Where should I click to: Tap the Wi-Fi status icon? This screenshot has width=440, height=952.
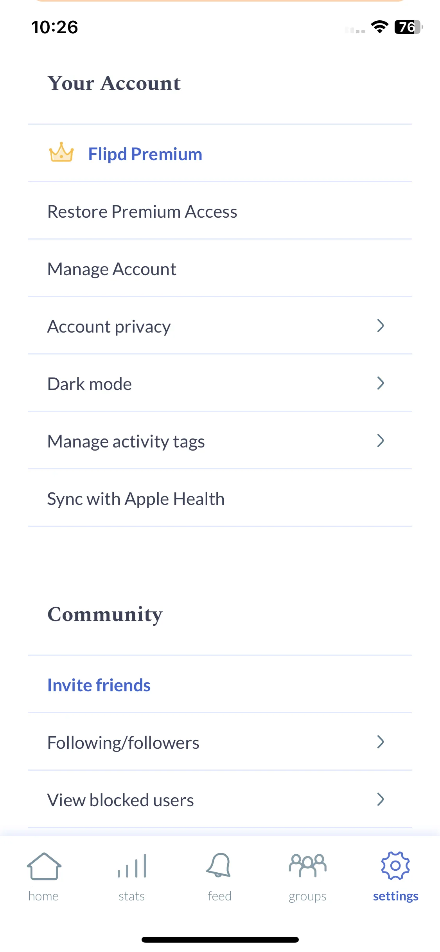pyautogui.click(x=379, y=27)
